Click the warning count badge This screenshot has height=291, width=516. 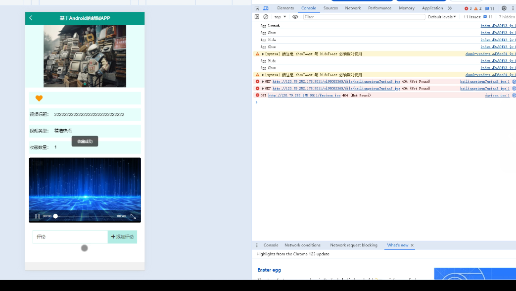[478, 8]
